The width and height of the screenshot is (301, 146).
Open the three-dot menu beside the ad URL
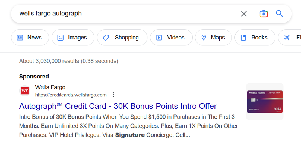pos(114,95)
